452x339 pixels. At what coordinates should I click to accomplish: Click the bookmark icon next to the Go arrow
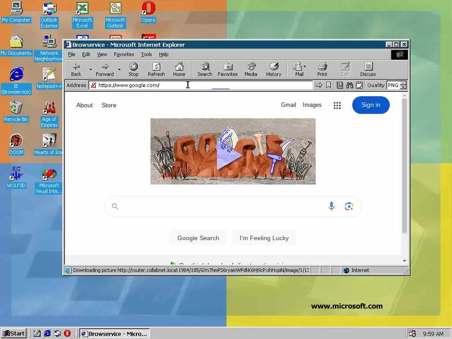pyautogui.click(x=328, y=85)
